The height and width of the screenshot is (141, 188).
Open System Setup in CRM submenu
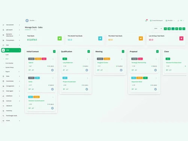pyautogui.click(x=9, y=67)
